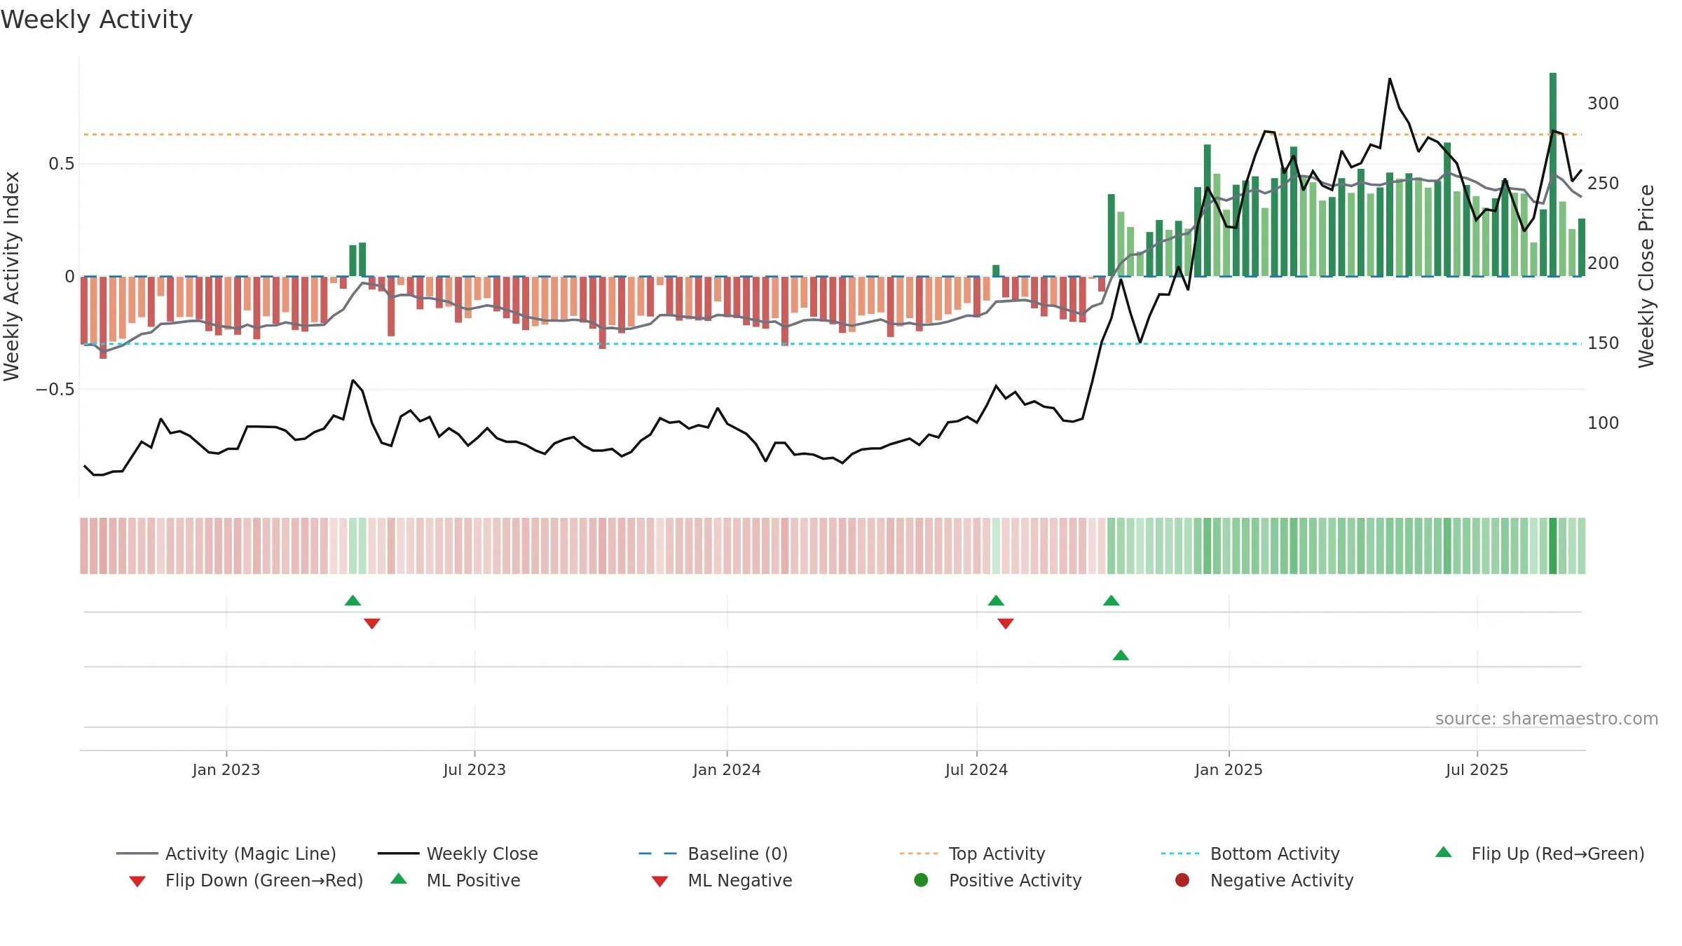Click the Jan 2024 x-axis label
The height and width of the screenshot is (946, 1682).
(x=727, y=769)
